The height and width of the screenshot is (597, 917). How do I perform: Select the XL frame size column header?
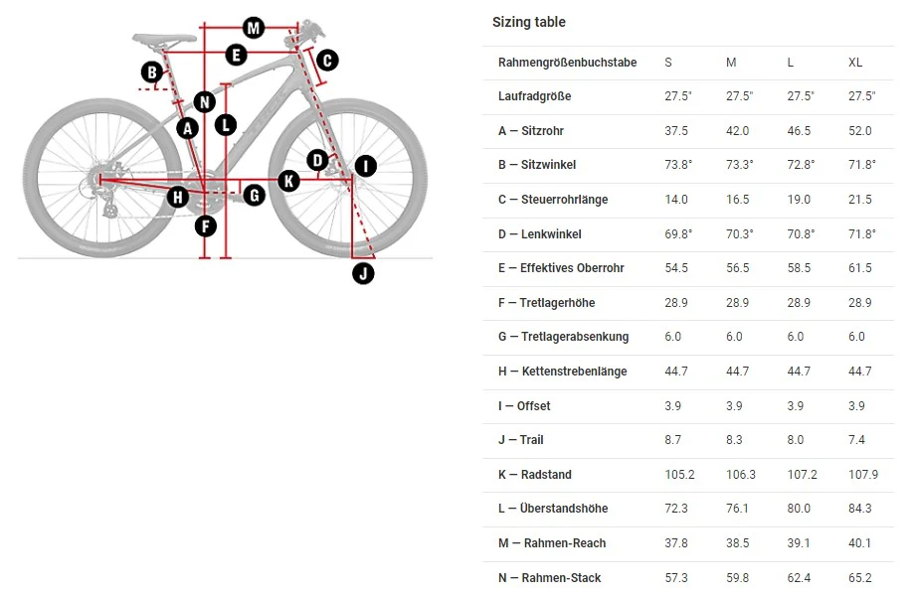(855, 63)
